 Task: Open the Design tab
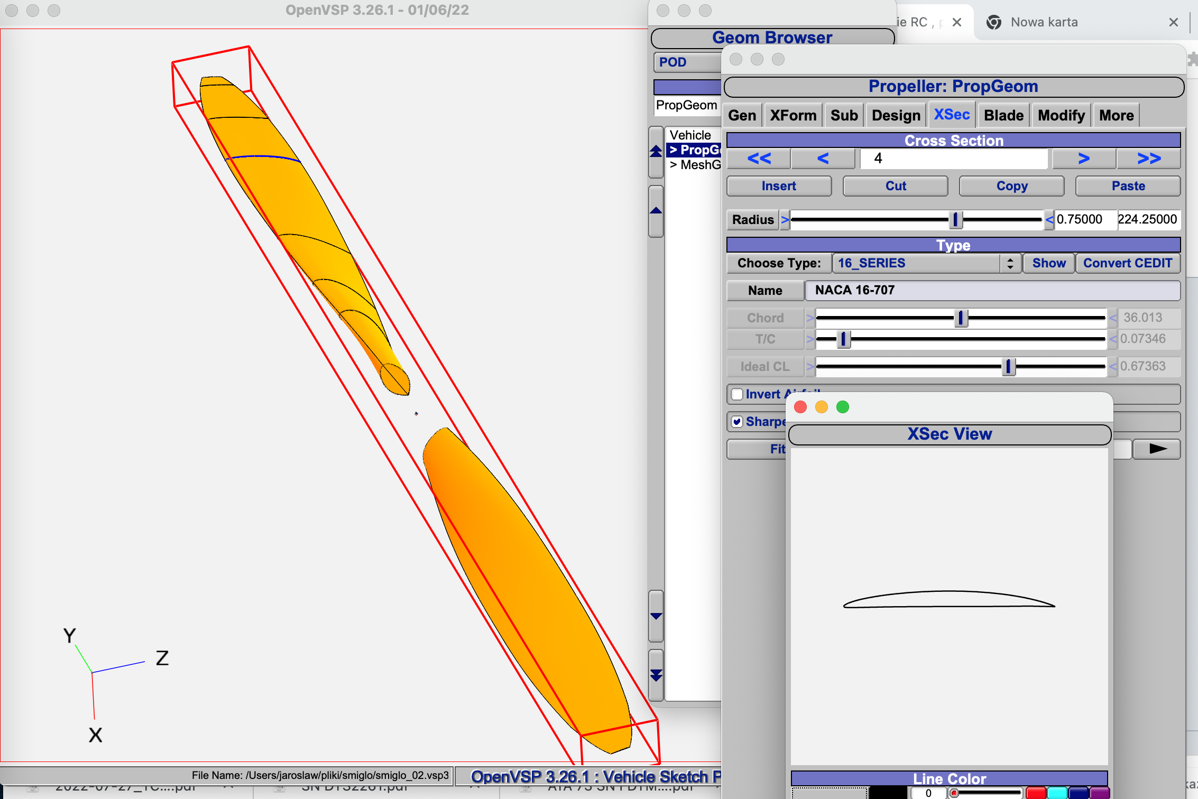(x=896, y=115)
